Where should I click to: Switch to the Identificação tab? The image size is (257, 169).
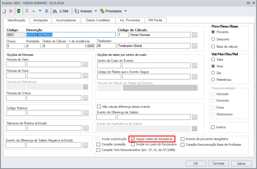pos(16,20)
